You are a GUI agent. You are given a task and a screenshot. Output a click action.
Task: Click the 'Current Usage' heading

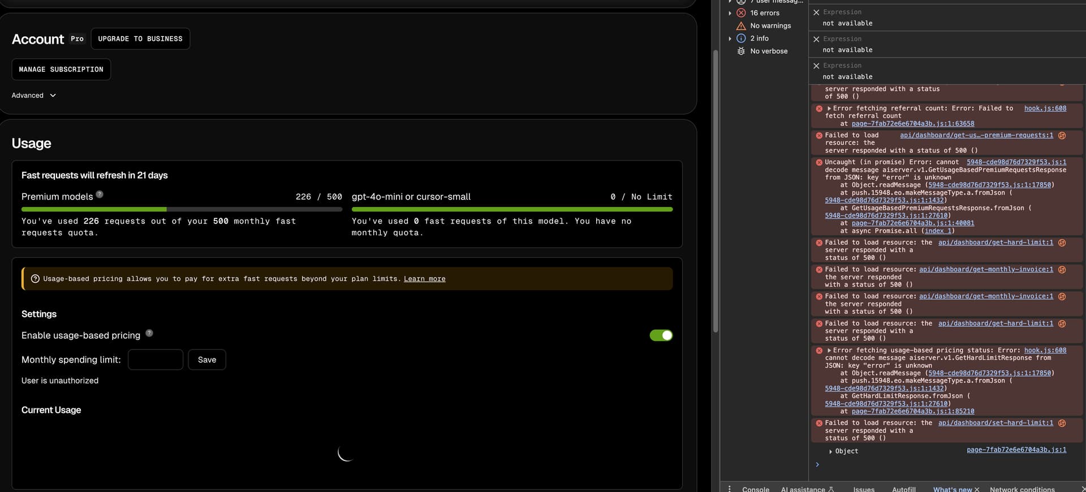coord(51,410)
